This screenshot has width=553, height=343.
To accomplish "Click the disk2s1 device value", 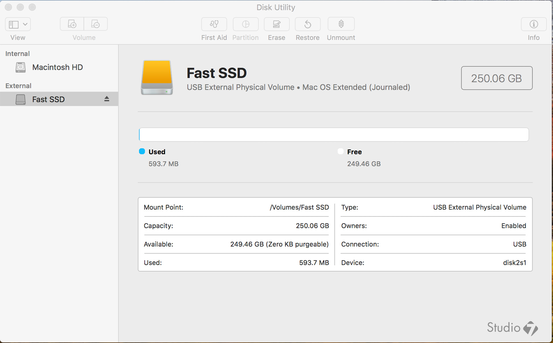I will coord(514,263).
